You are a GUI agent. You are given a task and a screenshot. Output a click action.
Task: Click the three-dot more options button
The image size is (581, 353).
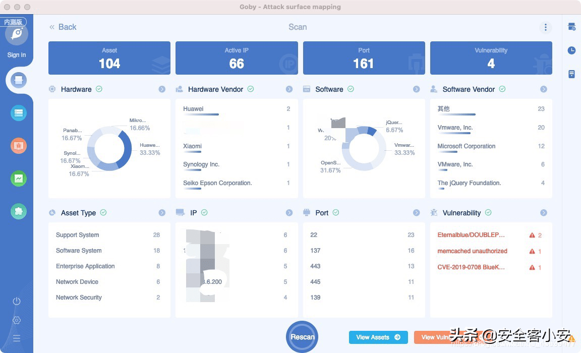pos(545,27)
